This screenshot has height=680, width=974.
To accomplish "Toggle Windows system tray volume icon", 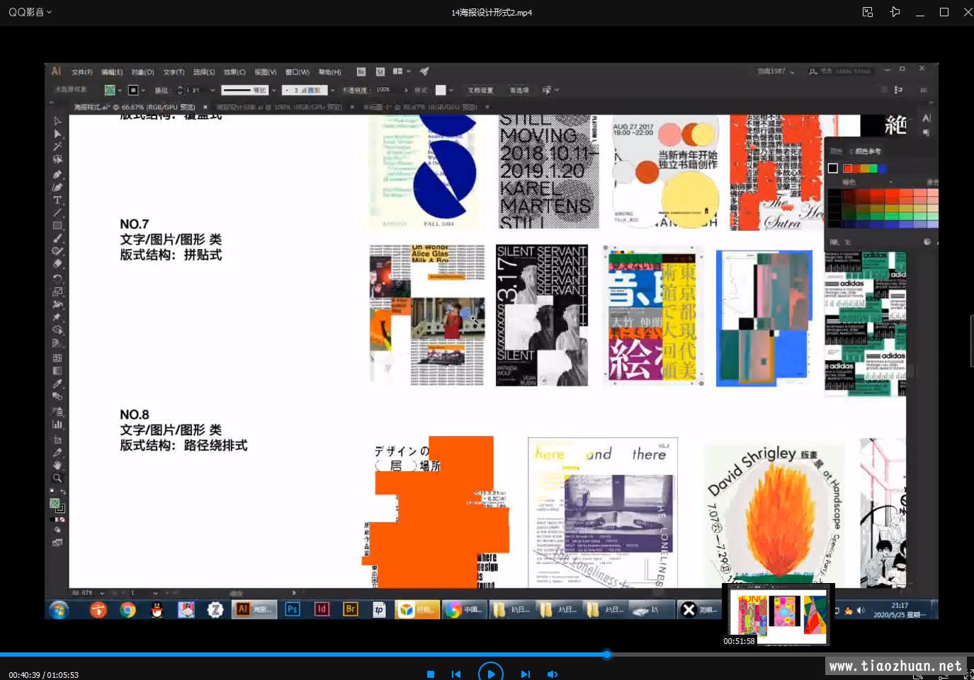I will pyautogui.click(x=861, y=610).
